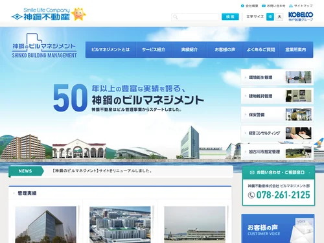This screenshot has width=324, height=243.
Task: Set font size to 中
Action: pyautogui.click(x=270, y=17)
